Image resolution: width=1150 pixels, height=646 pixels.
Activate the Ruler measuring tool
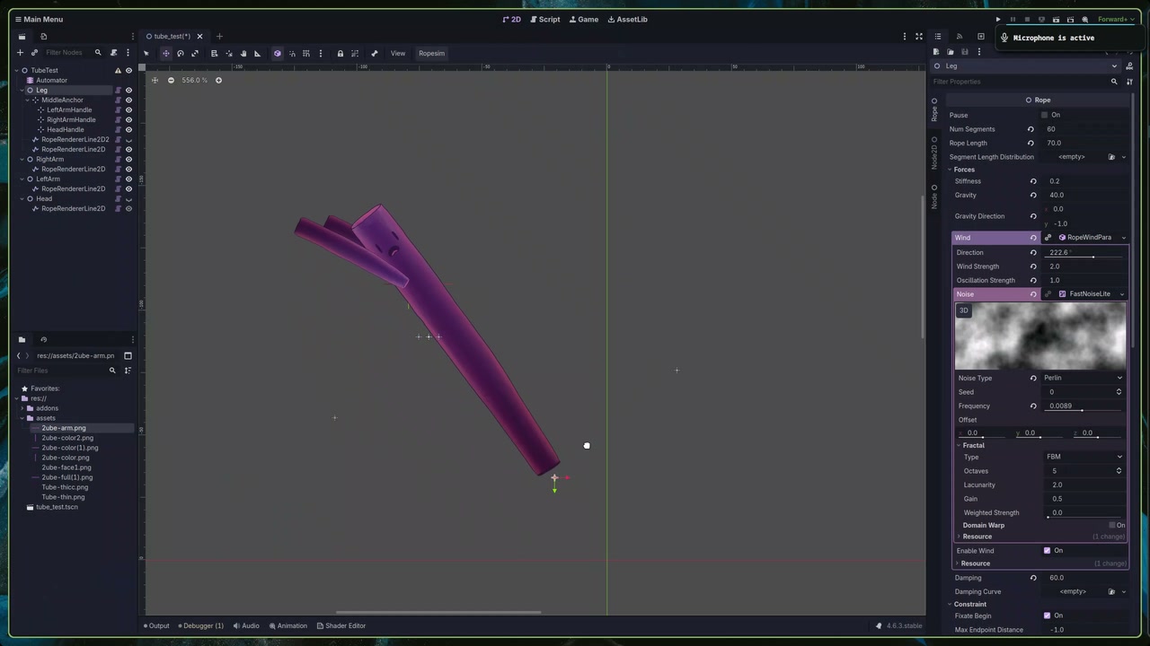point(257,53)
